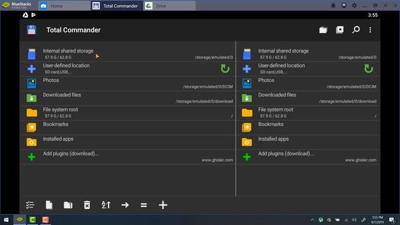The height and width of the screenshot is (225, 400).
Task: Open the folder history icon in the top bar
Action: [323, 30]
